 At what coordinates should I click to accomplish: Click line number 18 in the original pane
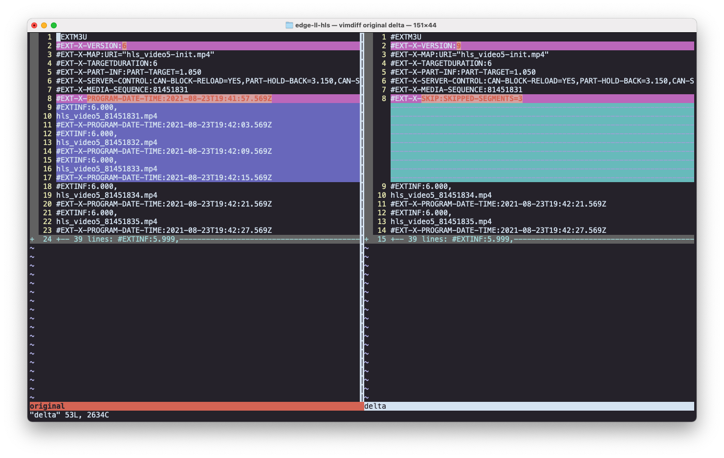[47, 187]
